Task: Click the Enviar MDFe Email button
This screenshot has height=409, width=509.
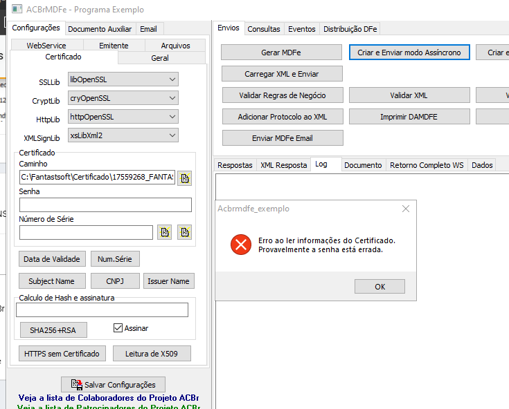Action: coord(283,138)
